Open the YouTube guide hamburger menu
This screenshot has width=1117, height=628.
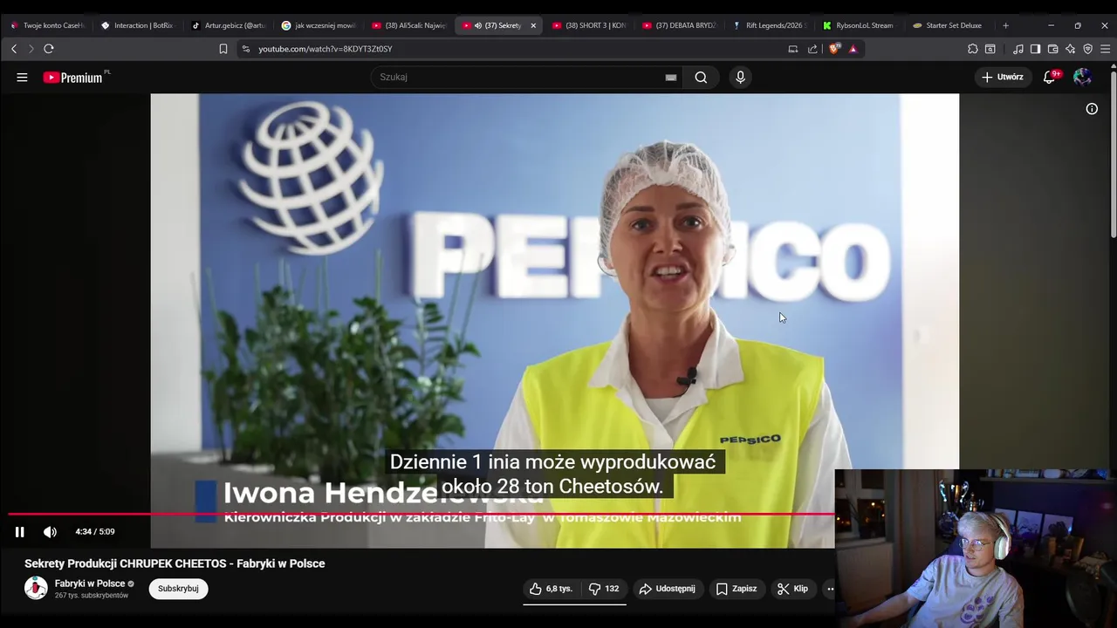22,77
